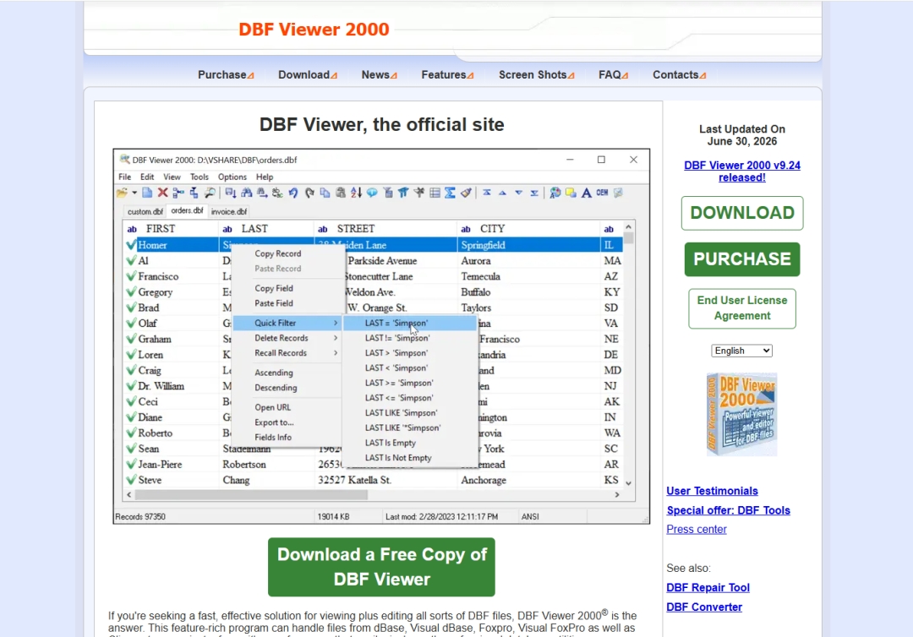This screenshot has height=637, width=913.
Task: Click the OEM encoding toolbar icon
Action: 602,193
